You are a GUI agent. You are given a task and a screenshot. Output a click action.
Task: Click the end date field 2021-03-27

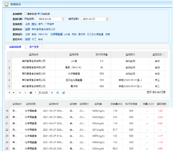click(95, 19)
